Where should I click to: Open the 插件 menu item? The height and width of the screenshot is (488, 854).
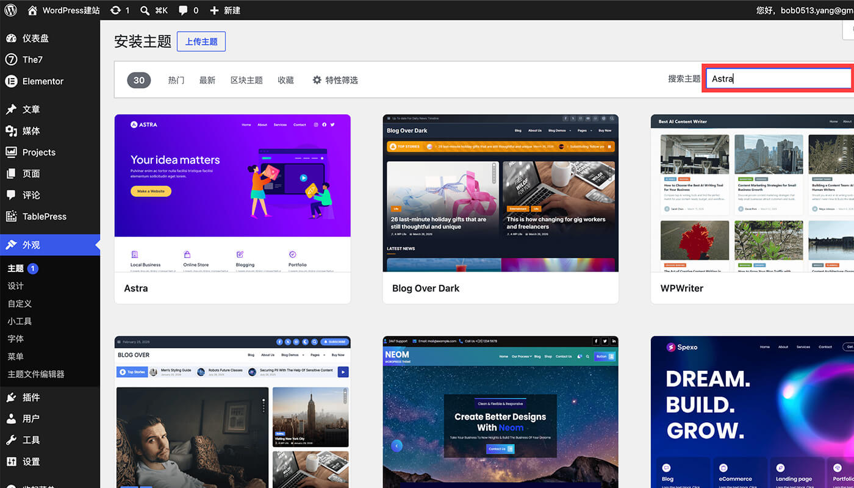50,397
